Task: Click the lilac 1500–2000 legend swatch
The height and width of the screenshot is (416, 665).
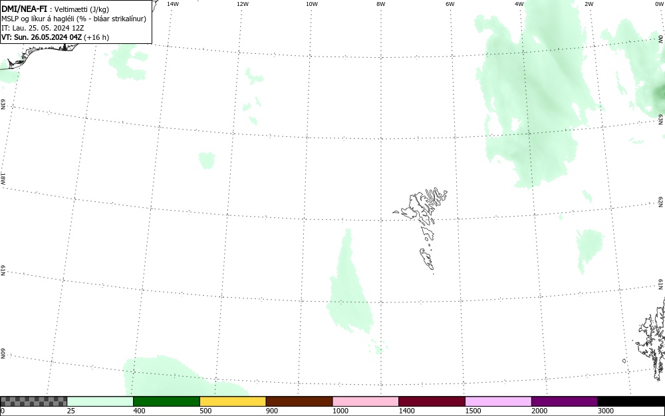Action: point(498,401)
